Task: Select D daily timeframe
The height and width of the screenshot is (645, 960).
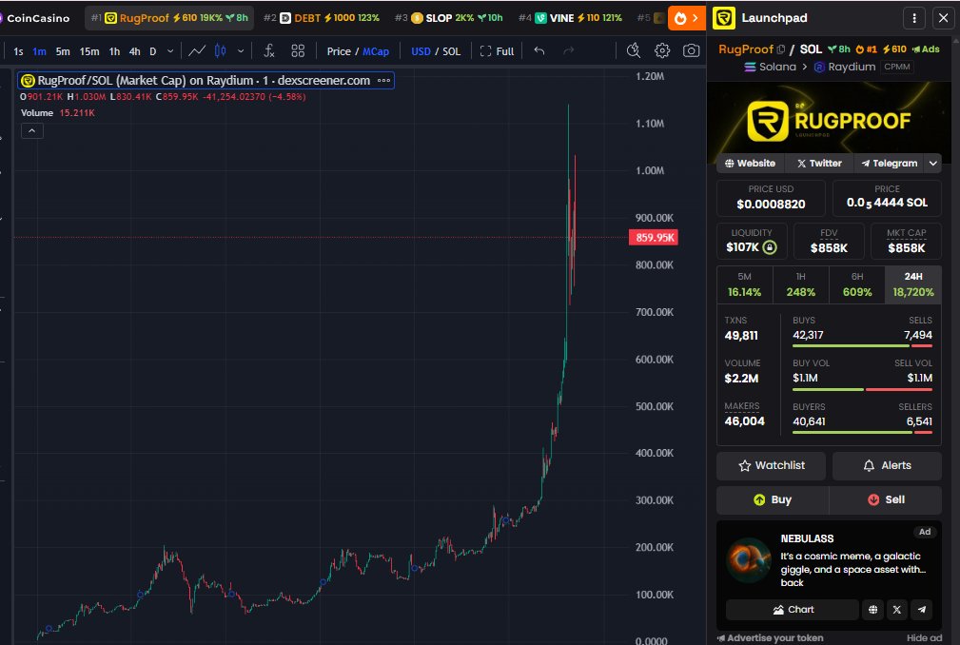Action: [153, 51]
